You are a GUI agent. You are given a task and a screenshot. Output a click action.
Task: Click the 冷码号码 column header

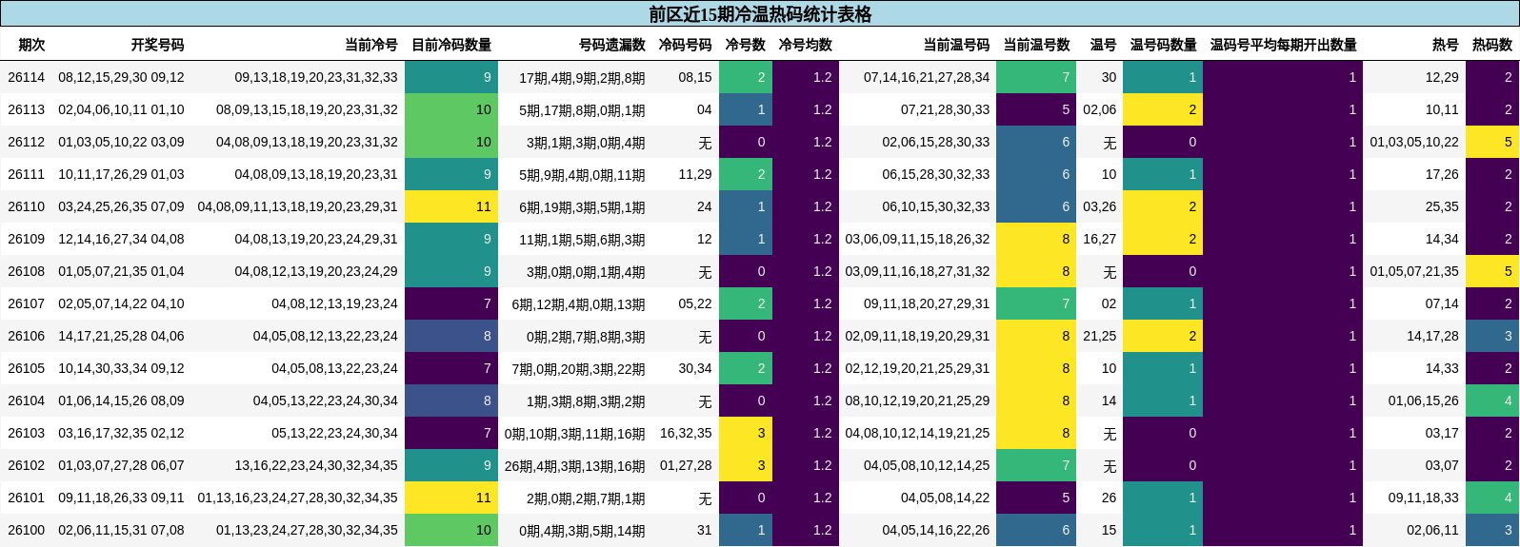tap(685, 45)
